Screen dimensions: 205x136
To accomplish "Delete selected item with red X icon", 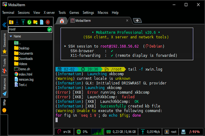I will pyautogui.click(x=48, y=22).
